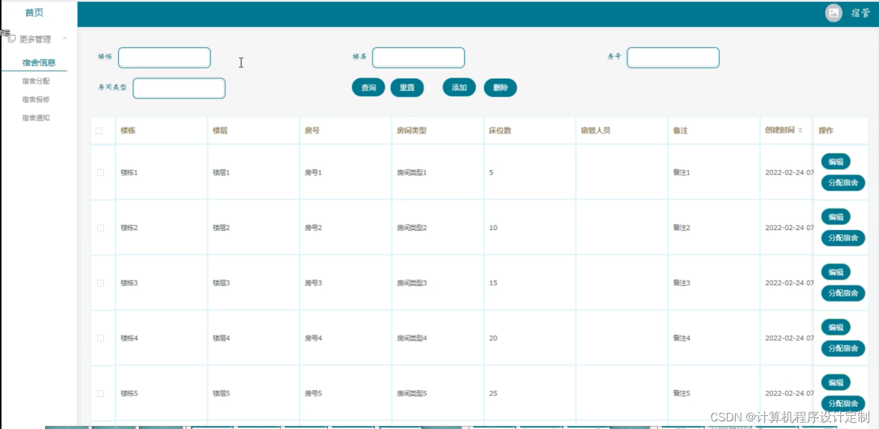Click the user avatar icon
The width and height of the screenshot is (879, 429).
click(833, 13)
